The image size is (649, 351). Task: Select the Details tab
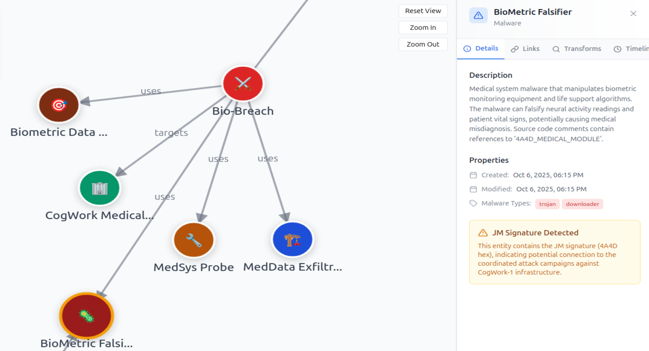click(481, 49)
